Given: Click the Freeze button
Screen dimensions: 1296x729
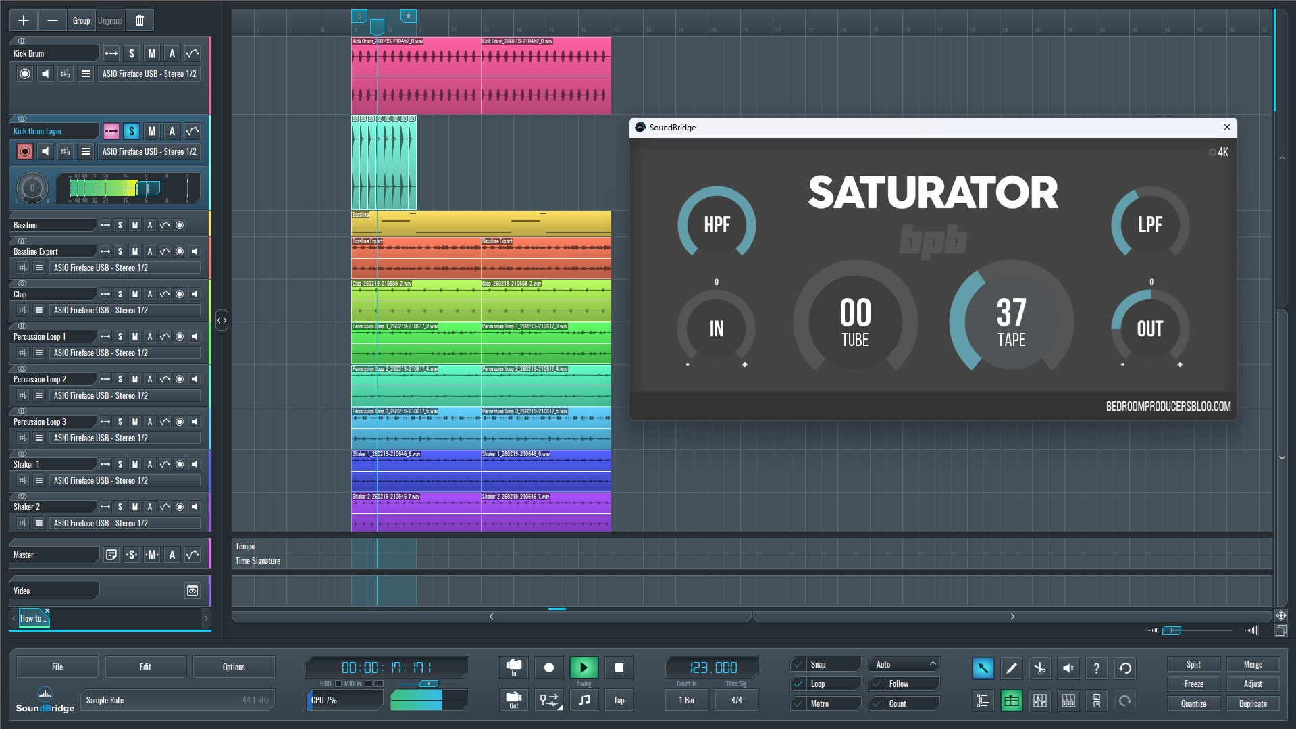Looking at the screenshot, I should click(1193, 684).
